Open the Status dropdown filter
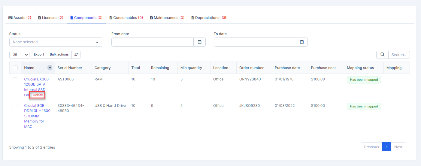421x166 pixels. [56, 42]
